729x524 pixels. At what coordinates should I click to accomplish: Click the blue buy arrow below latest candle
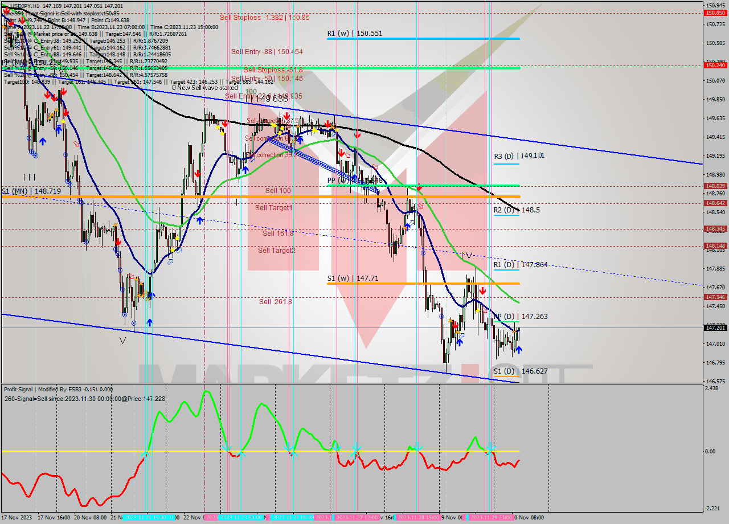point(518,350)
